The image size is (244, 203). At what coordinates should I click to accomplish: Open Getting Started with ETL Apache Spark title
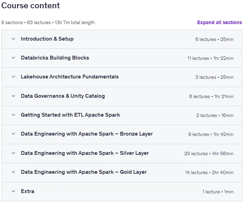71,115
